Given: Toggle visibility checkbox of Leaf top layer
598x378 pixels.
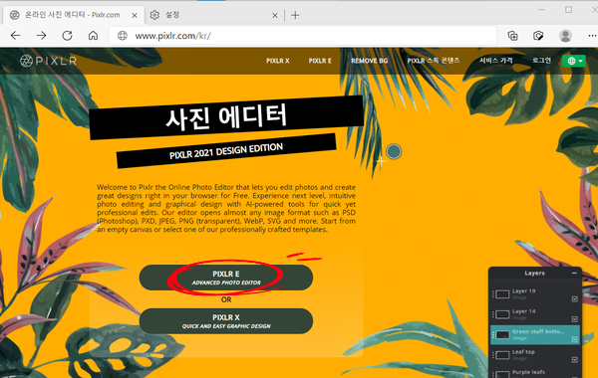Looking at the screenshot, I should (575, 360).
